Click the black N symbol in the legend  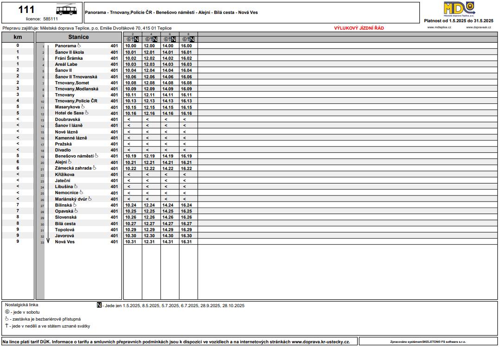click(99, 305)
